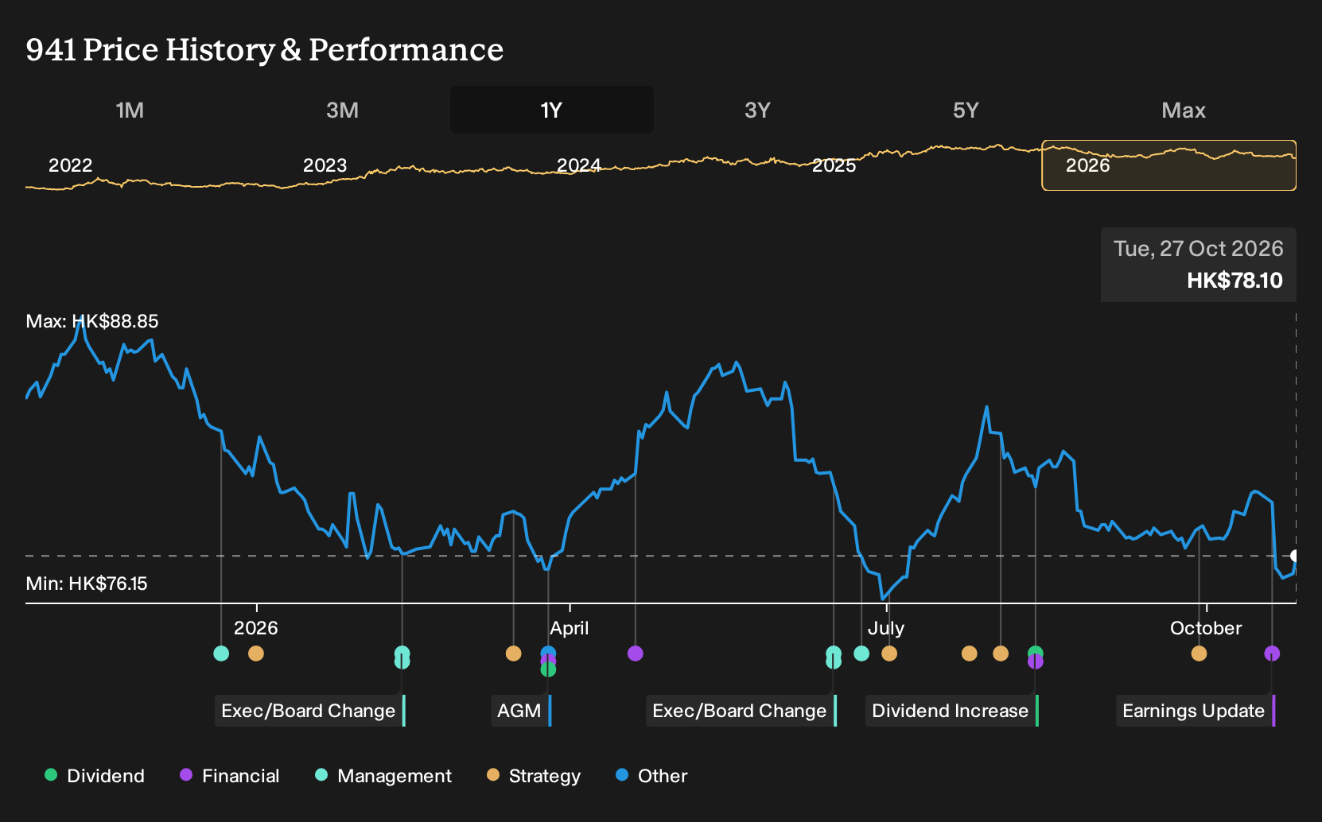Show the Max range tab

pyautogui.click(x=1184, y=110)
